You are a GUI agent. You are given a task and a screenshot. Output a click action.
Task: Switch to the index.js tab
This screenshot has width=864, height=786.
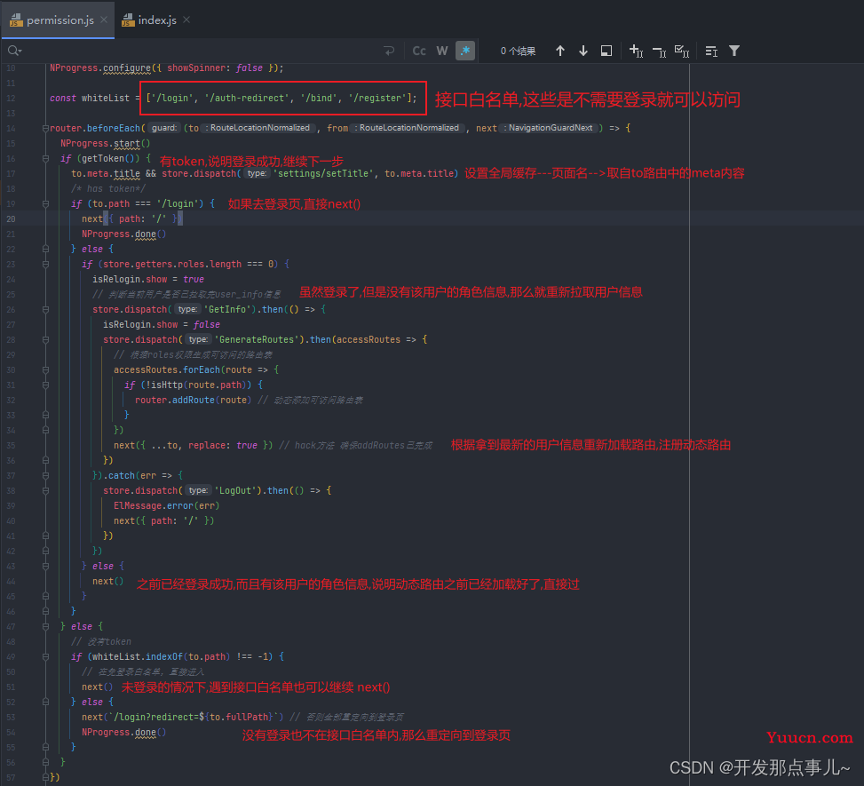[x=156, y=20]
